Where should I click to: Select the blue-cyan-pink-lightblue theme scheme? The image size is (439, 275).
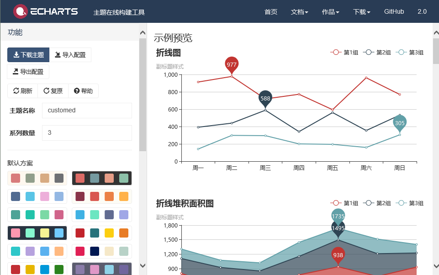click(37, 196)
